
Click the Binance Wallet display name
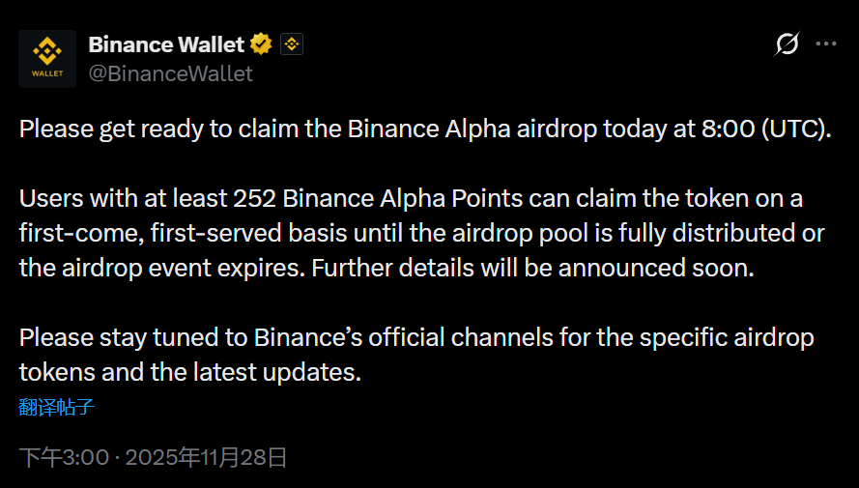[x=166, y=44]
